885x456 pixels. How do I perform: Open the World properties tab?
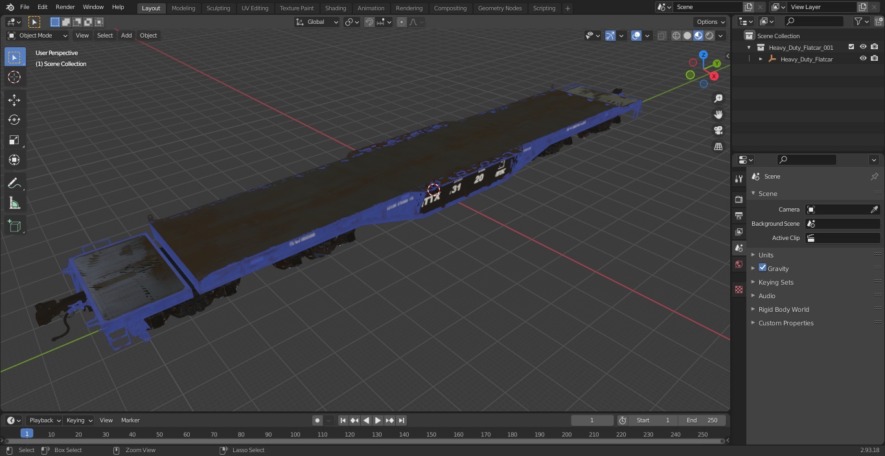[x=739, y=264]
